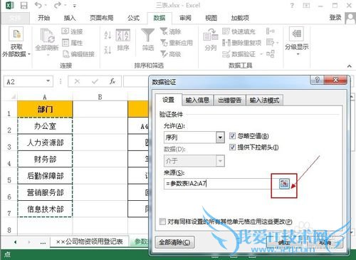
Task: Expand the Get External Data dropdown arrow
Action: [x=29, y=54]
